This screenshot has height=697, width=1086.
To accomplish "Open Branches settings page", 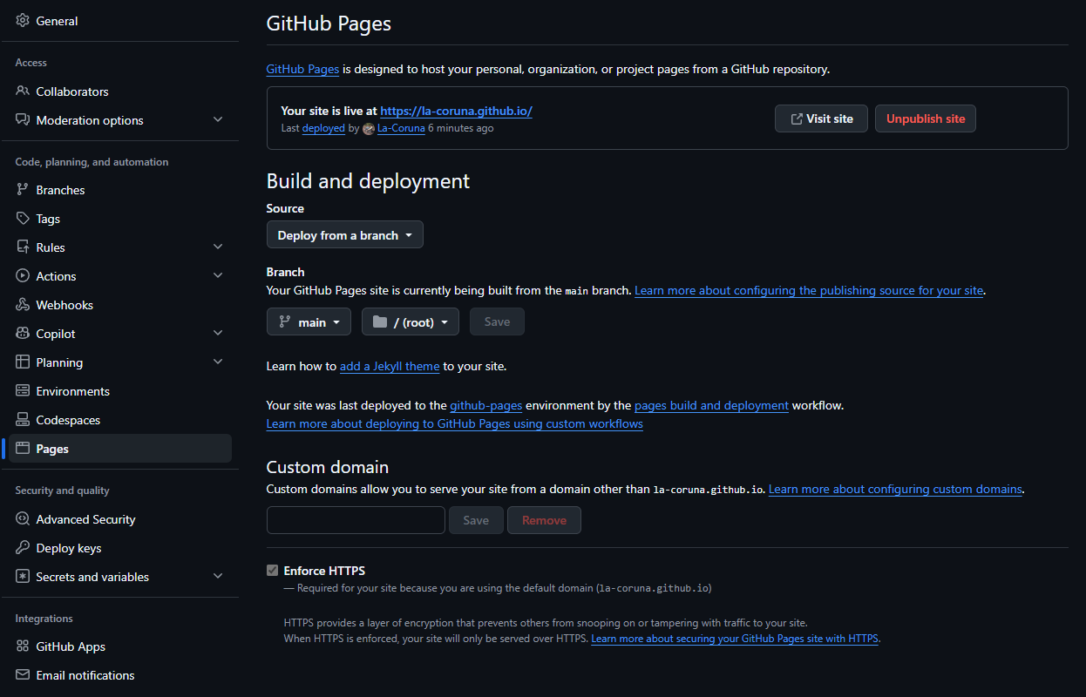I will 119,190.
